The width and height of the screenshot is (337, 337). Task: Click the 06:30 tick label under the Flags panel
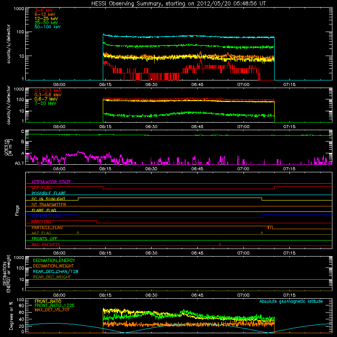coord(151,253)
